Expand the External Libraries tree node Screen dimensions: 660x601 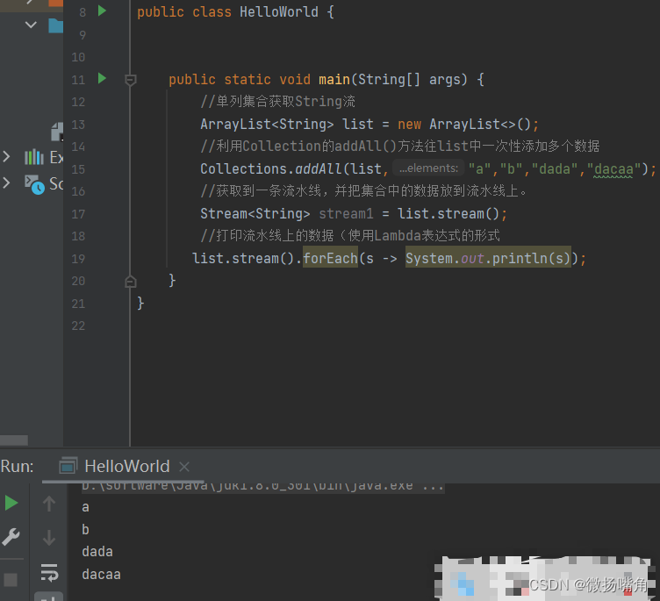(x=7, y=157)
